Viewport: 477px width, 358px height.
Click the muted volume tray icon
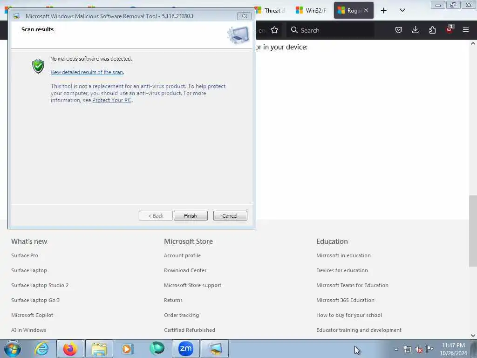click(419, 349)
